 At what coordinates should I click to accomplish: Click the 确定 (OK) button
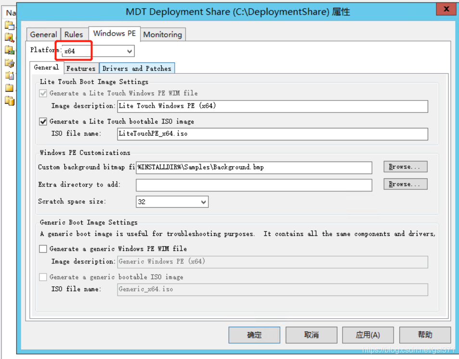tap(254, 335)
